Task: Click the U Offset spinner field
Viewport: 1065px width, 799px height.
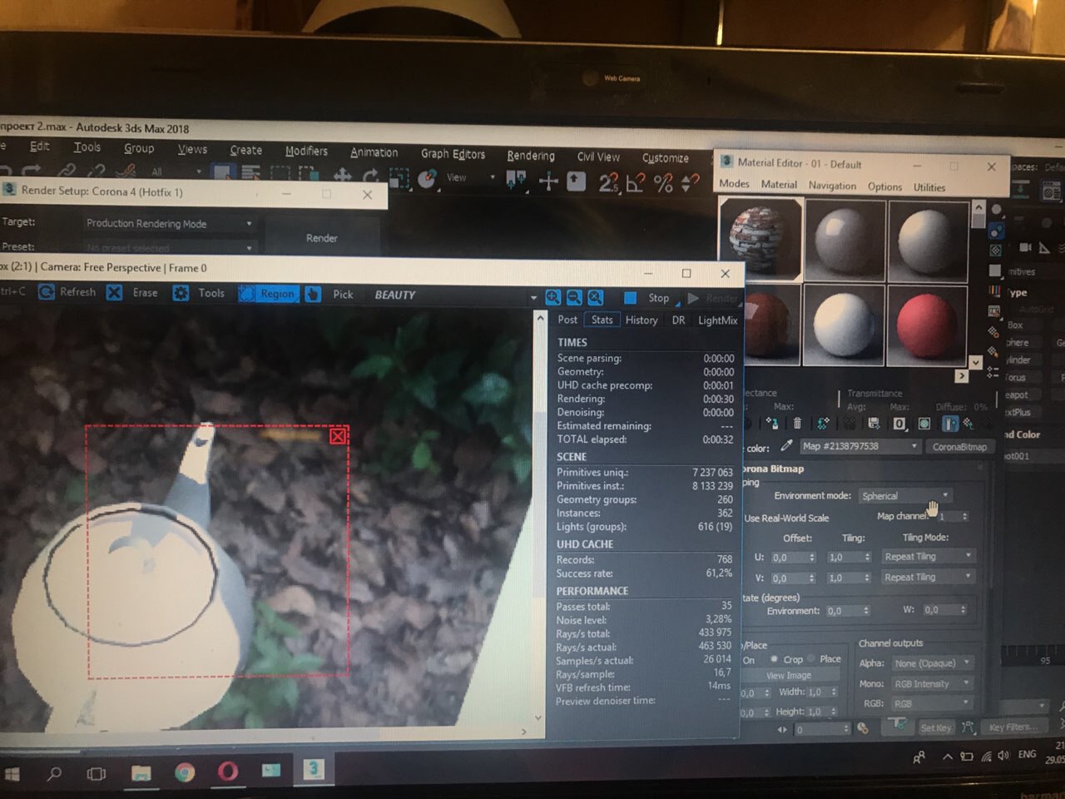Action: [x=795, y=557]
